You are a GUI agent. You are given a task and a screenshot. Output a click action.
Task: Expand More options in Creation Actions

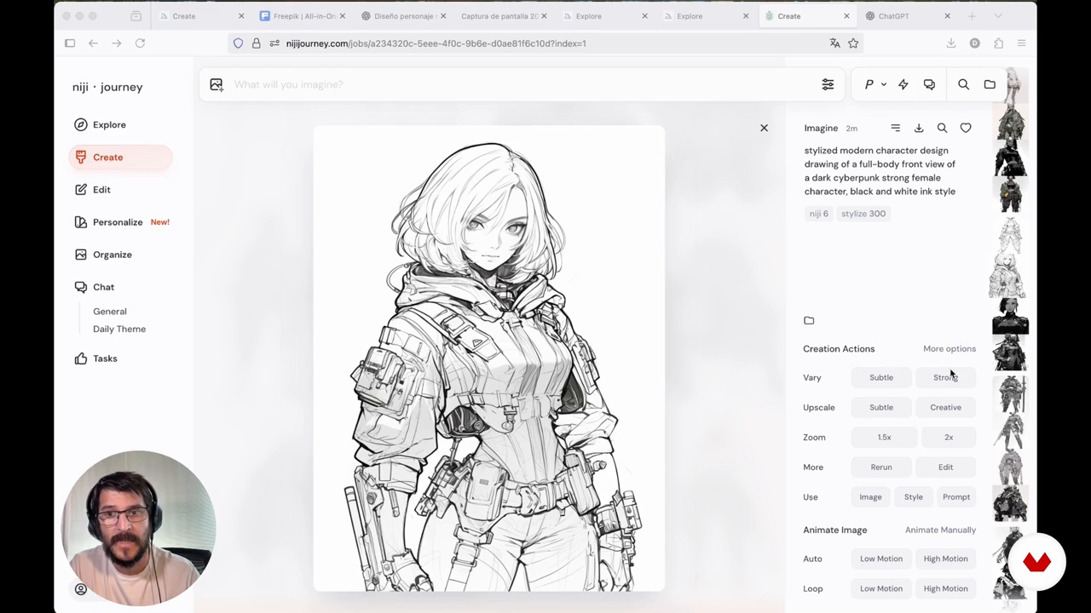click(950, 348)
